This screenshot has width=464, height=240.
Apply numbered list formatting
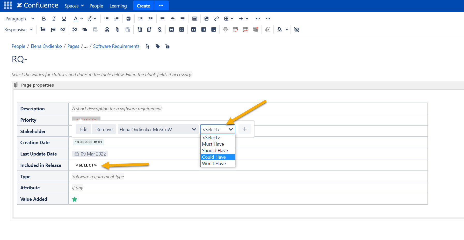tap(116, 18)
